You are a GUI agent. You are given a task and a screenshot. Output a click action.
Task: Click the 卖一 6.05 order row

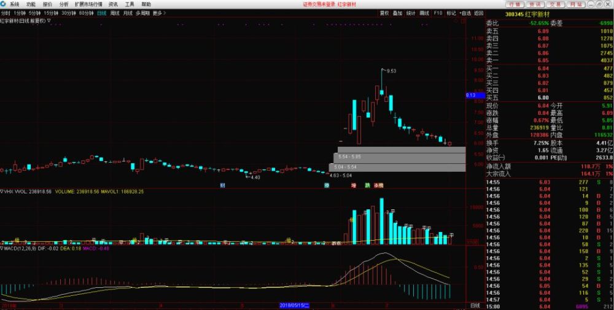[550, 61]
